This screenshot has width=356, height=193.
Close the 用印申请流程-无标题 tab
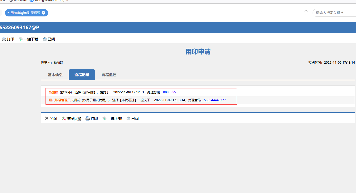click(x=43, y=13)
